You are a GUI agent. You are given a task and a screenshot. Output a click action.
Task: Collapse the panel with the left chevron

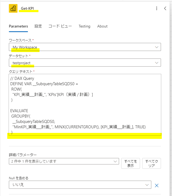click(165, 8)
